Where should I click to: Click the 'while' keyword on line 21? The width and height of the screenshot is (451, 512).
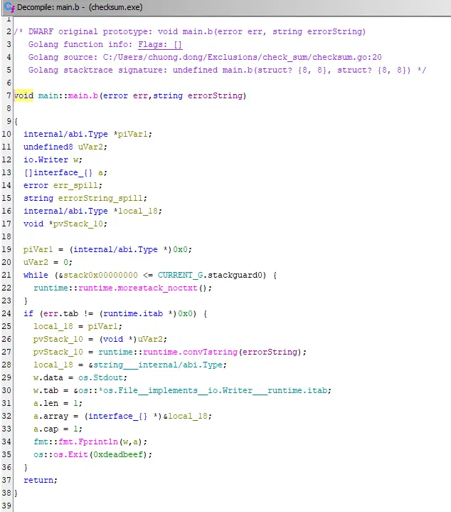coord(36,275)
